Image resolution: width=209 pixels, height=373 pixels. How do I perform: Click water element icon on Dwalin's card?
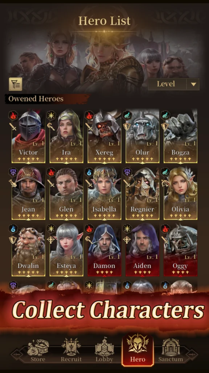pyautogui.click(x=13, y=229)
